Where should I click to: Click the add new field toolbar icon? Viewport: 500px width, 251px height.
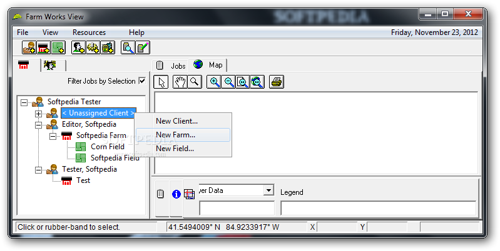pos(58,47)
